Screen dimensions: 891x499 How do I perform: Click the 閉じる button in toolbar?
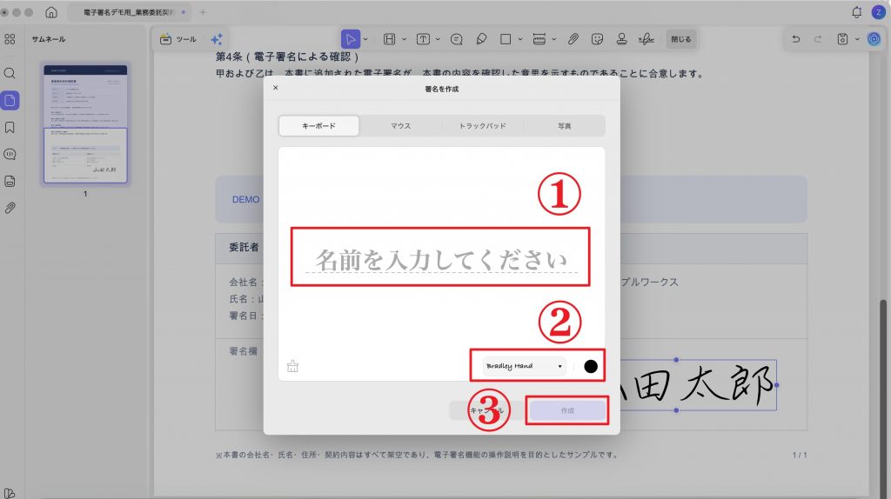680,39
